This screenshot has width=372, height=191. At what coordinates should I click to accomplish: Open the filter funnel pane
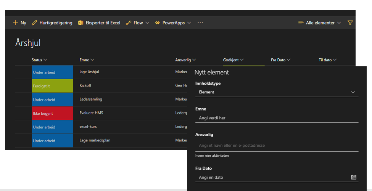point(350,23)
